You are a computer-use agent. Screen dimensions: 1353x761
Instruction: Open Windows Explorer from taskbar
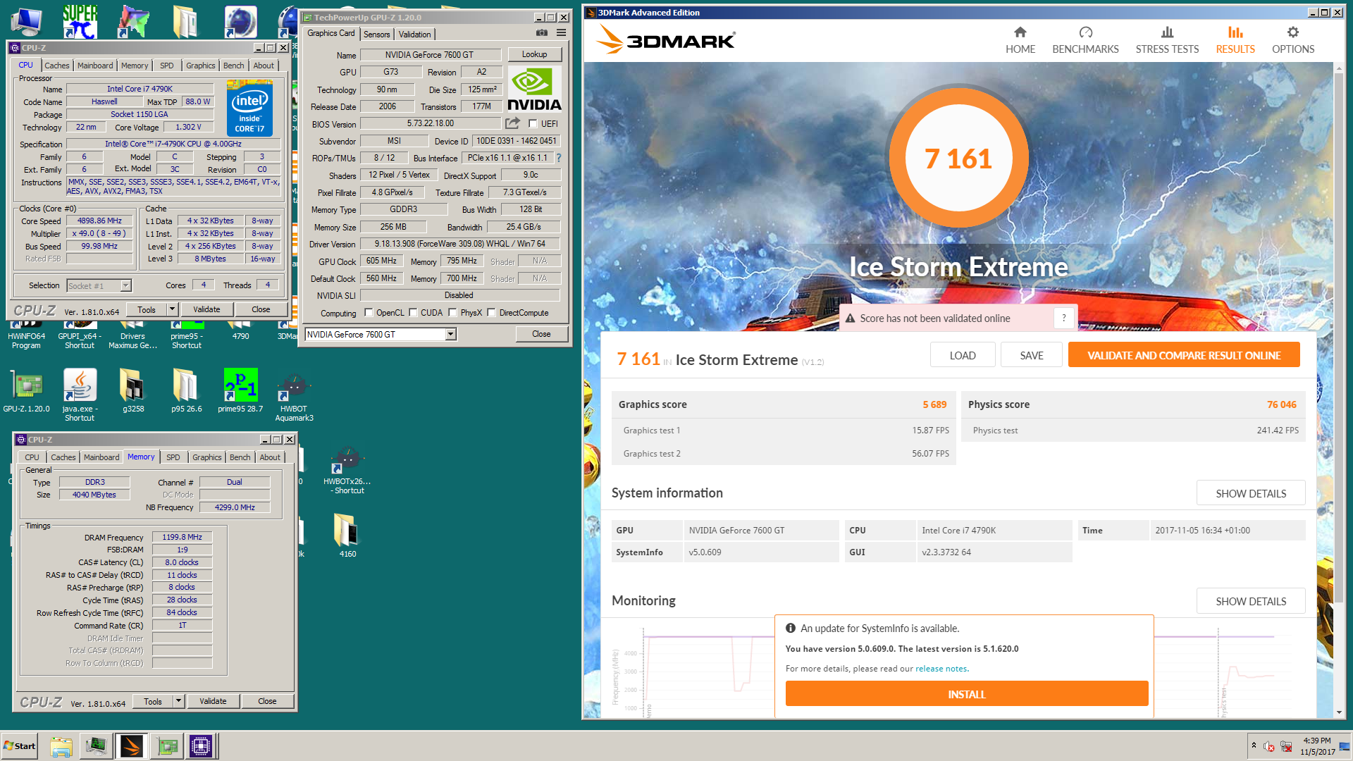[61, 745]
